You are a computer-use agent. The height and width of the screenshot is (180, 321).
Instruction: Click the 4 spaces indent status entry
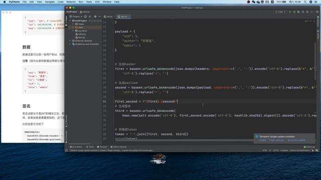click(284, 150)
